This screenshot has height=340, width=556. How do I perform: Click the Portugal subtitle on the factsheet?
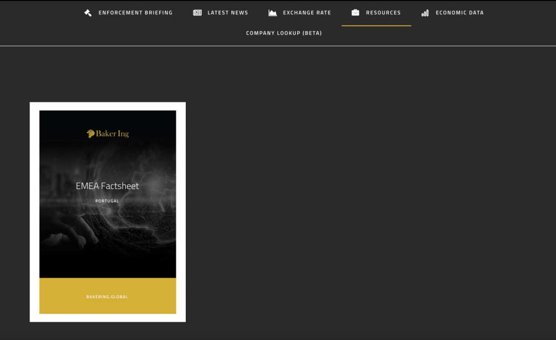tap(107, 201)
